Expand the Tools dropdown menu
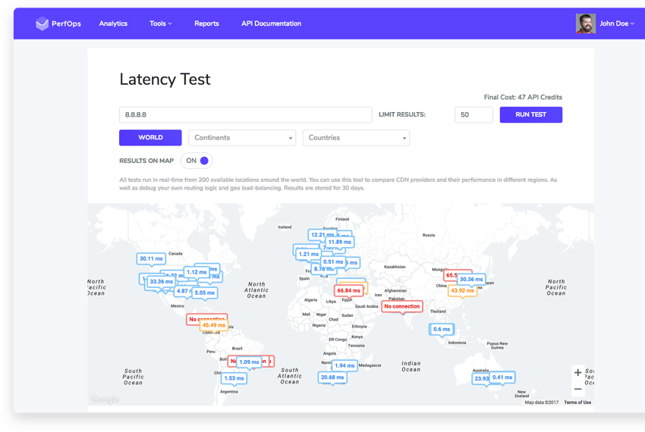 [160, 23]
